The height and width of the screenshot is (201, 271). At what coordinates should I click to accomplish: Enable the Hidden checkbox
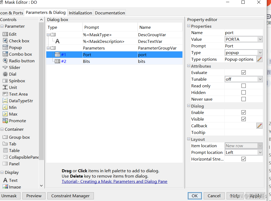click(x=244, y=92)
